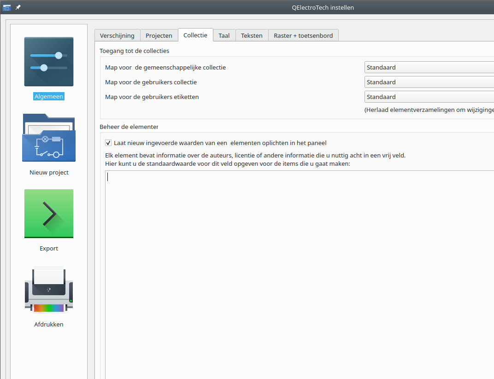This screenshot has width=494, height=379.
Task: Select the Algemeen sliders icon
Action: point(49,62)
